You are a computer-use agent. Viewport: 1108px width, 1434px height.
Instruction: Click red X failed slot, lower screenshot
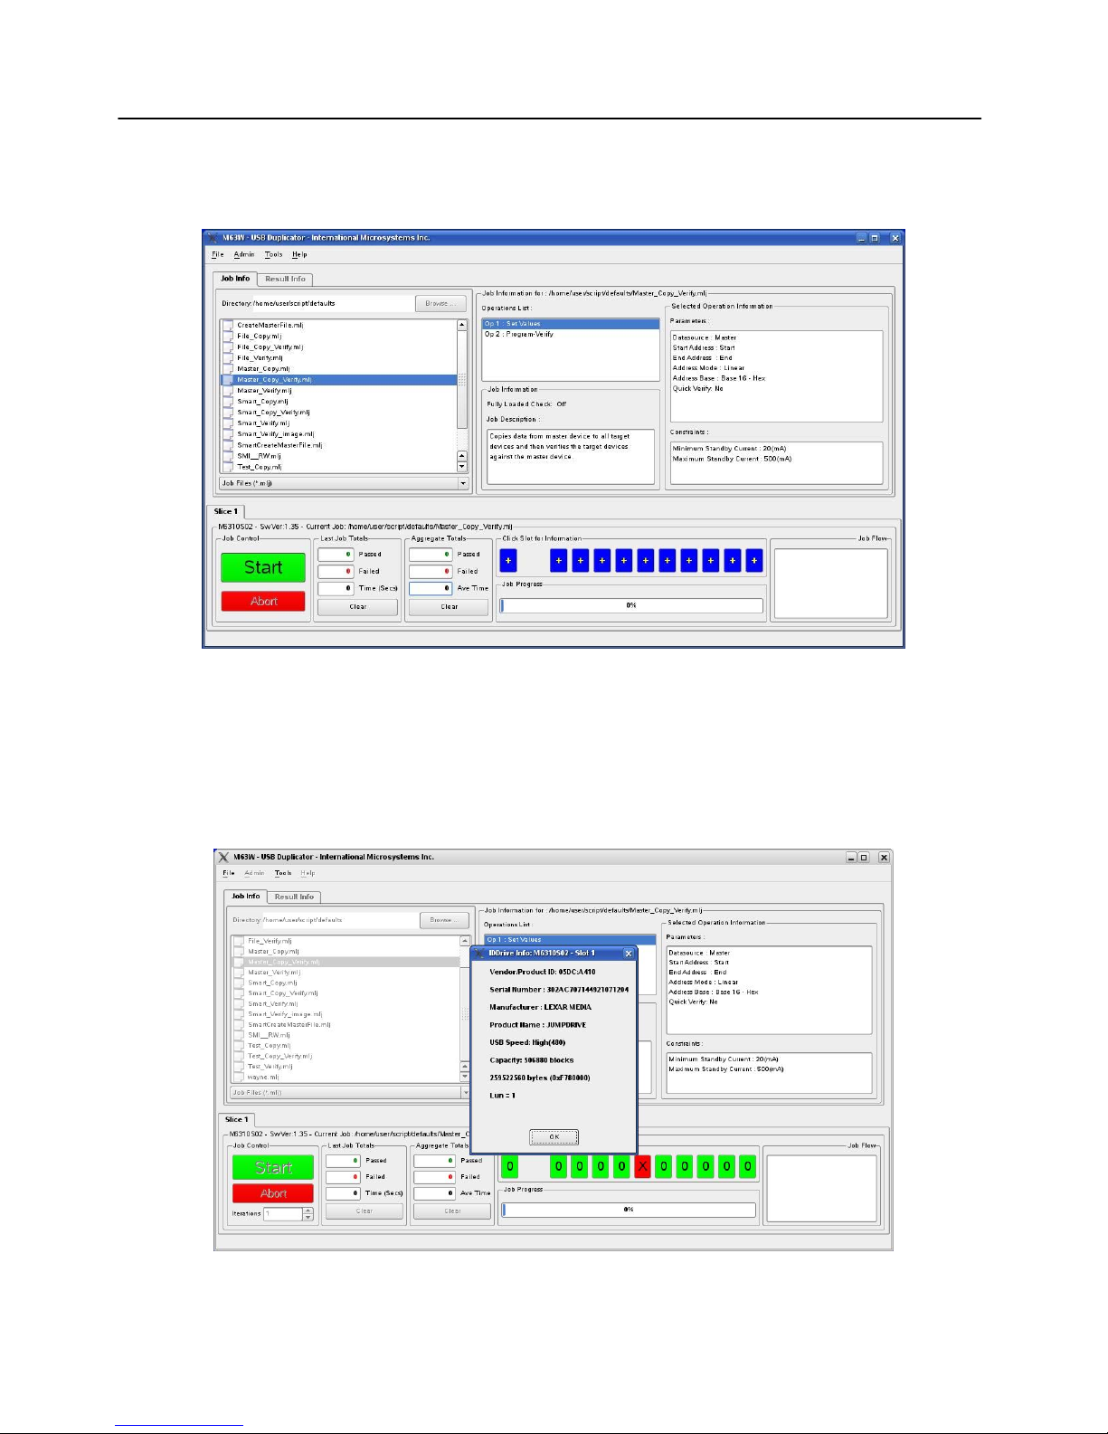[642, 1166]
